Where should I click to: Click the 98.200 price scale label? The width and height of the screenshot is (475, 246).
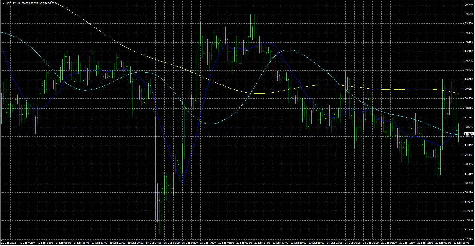pos(468,183)
